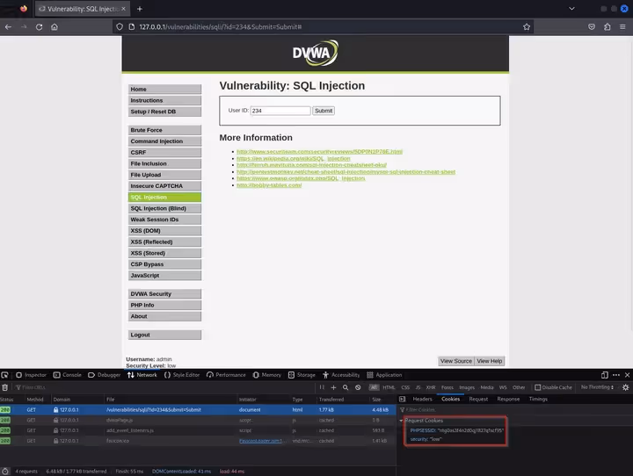Click the DVWA logo
Image resolution: width=633 pixels, height=476 pixels.
coord(316,53)
